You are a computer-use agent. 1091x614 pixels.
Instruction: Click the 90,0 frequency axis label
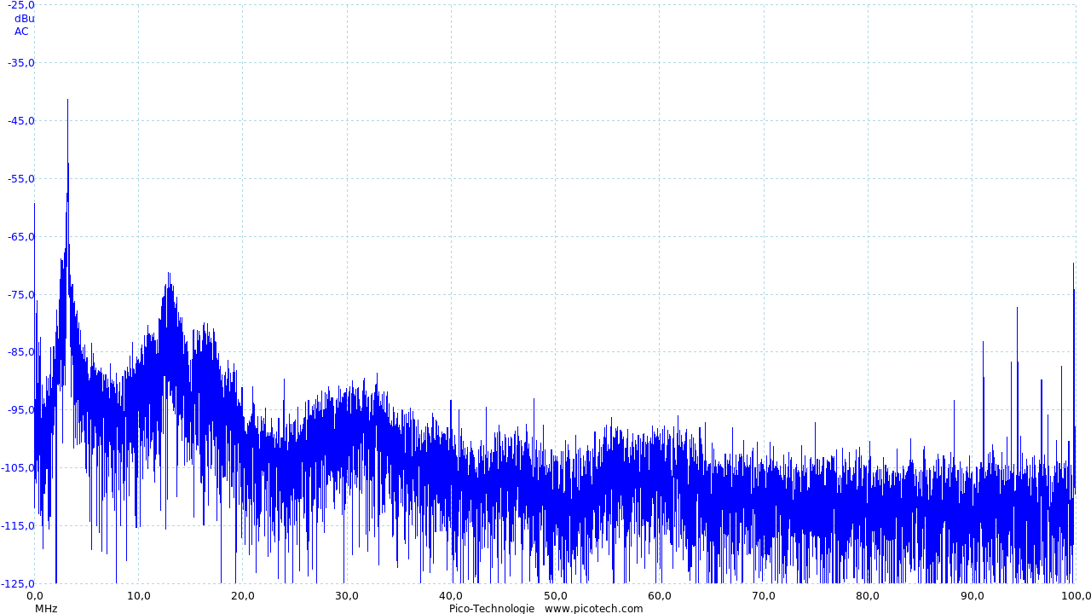click(x=973, y=595)
